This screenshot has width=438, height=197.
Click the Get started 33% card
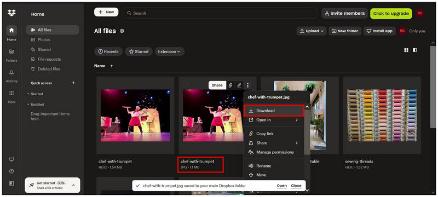(x=52, y=186)
